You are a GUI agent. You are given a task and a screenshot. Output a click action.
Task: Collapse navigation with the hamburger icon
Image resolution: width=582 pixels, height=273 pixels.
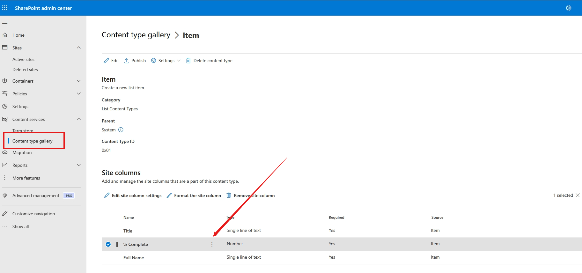tap(5, 22)
